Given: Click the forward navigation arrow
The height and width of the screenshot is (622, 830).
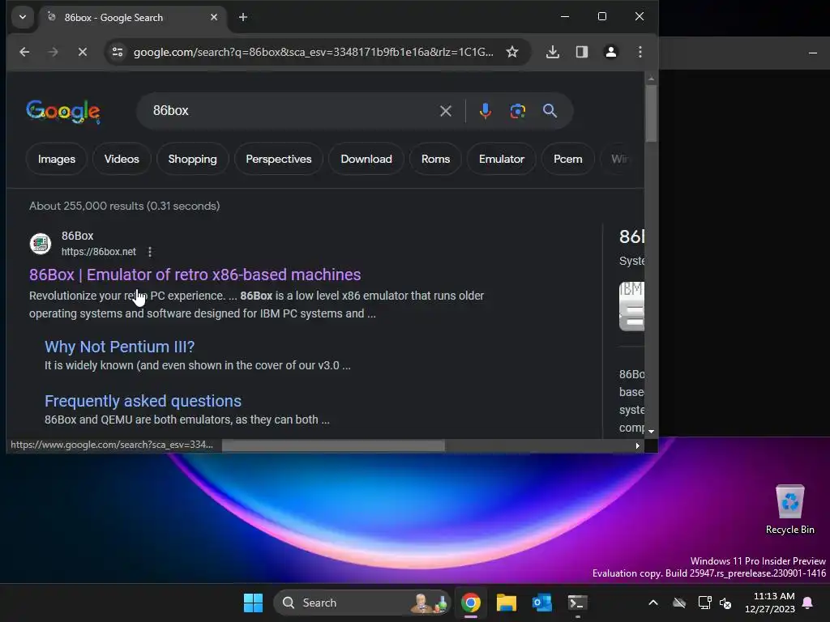Looking at the screenshot, I should pyautogui.click(x=53, y=52).
